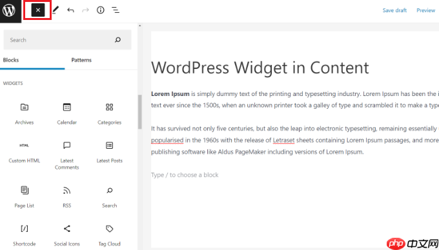Insert the Tag Cloud block
Viewport: 439px width, 250px height.
pos(110,235)
